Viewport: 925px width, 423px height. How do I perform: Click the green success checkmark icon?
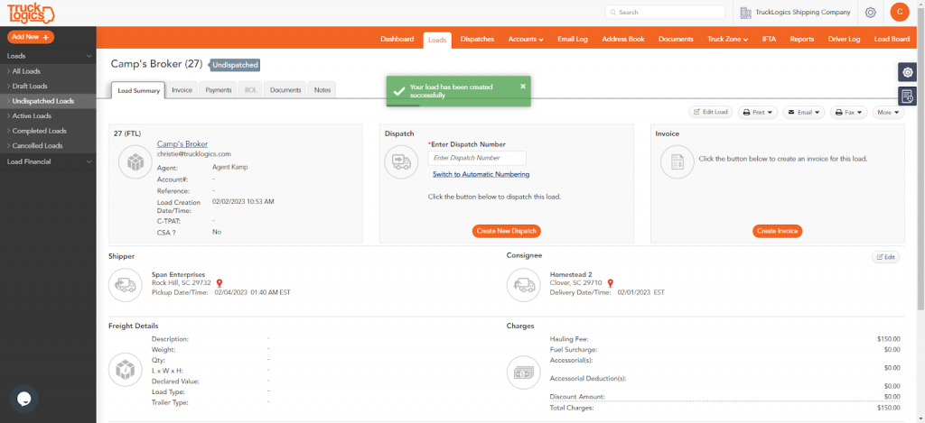pyautogui.click(x=399, y=91)
